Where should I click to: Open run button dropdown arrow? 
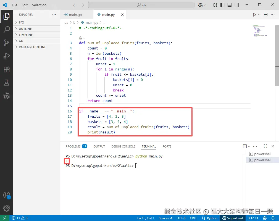[x=259, y=15]
